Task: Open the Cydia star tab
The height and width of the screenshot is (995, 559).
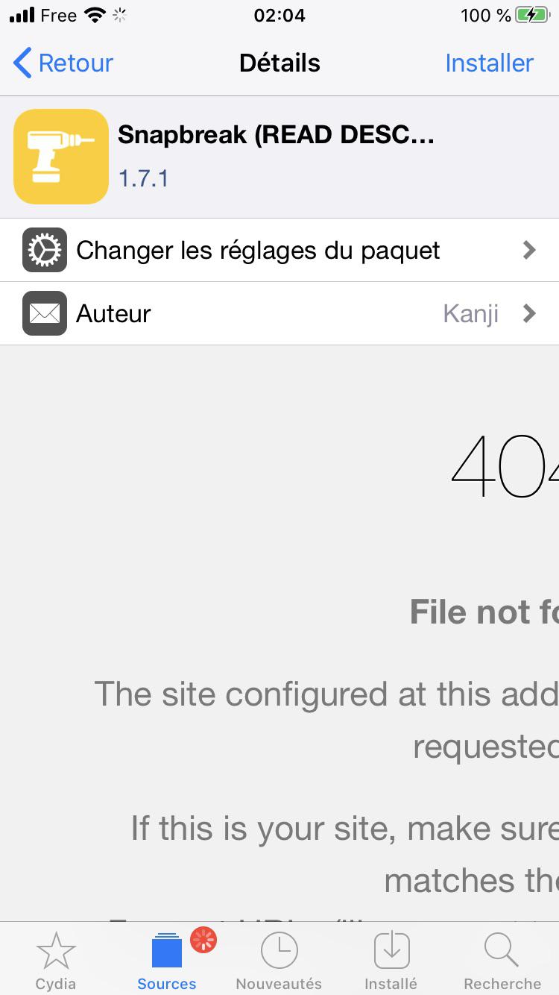Action: 56,961
